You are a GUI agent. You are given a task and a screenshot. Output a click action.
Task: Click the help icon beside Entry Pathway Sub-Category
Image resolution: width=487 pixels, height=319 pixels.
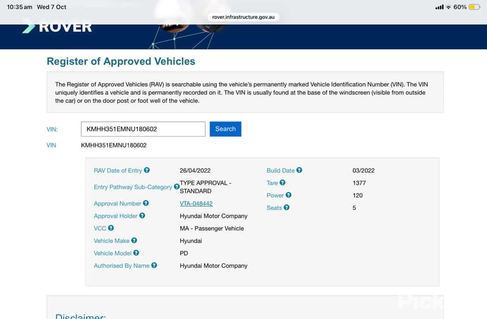coord(176,187)
